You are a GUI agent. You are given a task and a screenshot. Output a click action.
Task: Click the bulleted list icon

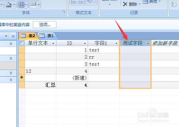pos(81,2)
